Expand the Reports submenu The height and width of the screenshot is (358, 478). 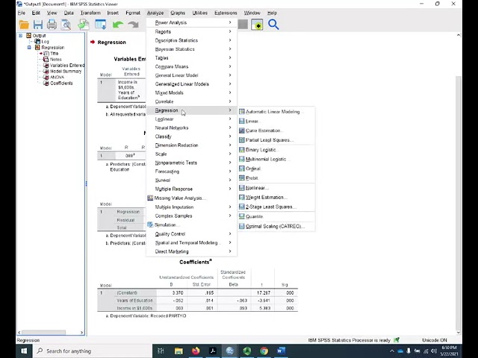(191, 31)
